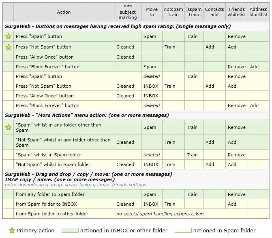Click "from Spam folder to other folder" row label
This screenshot has width=272, height=238.
[52, 214]
